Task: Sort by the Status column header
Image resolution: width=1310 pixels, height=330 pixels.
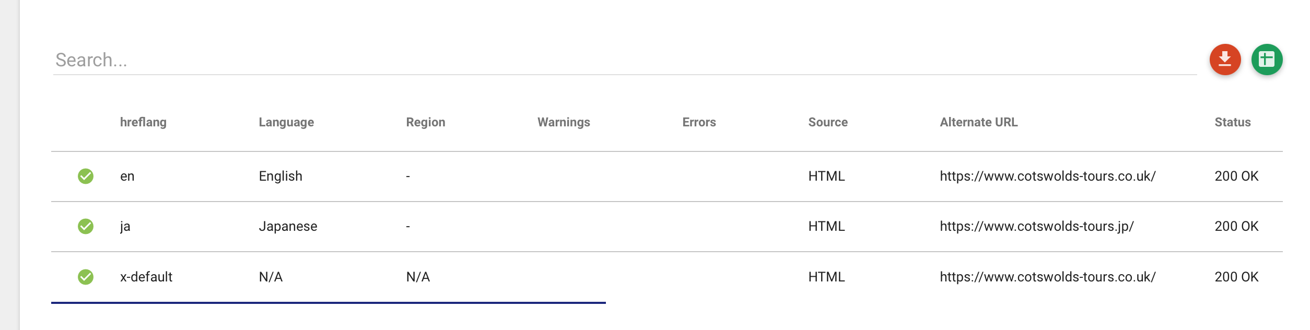Action: (x=1232, y=122)
